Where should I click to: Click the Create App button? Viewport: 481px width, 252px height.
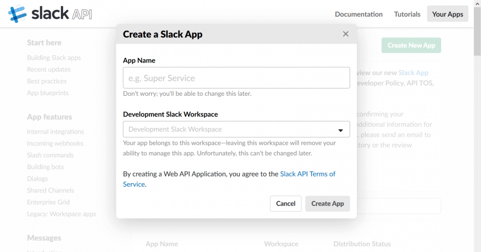[x=327, y=203]
